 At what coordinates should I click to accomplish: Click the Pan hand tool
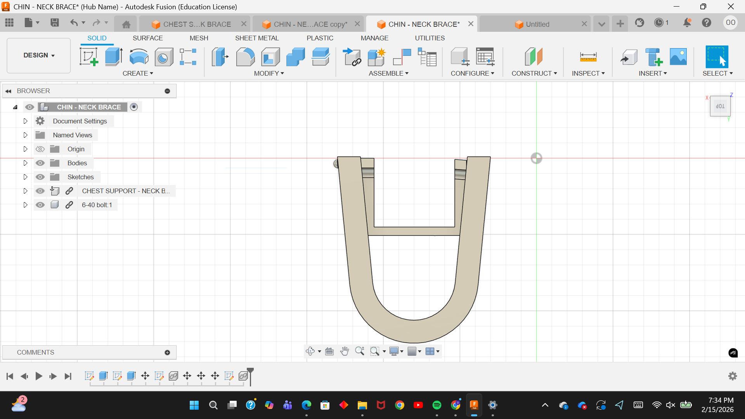tap(344, 351)
